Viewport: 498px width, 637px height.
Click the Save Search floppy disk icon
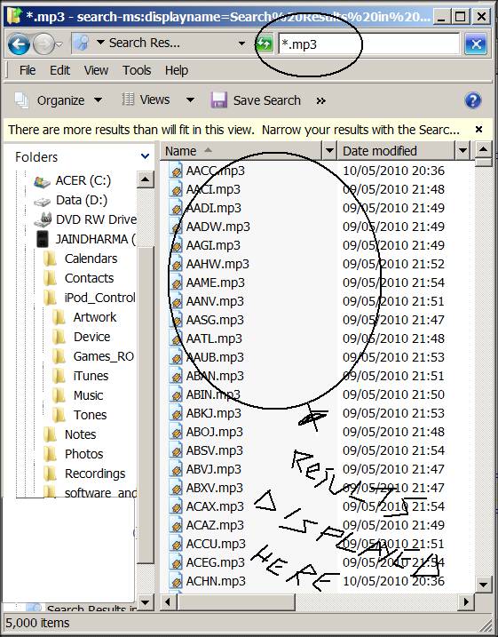point(218,100)
